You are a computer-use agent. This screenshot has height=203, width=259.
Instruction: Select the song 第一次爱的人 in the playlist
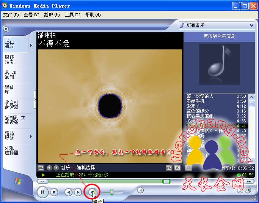pos(216,96)
